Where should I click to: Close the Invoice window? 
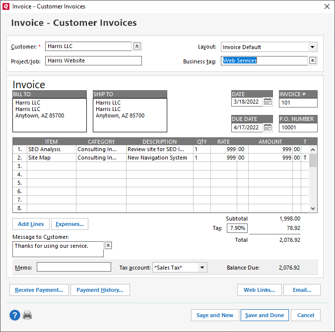click(327, 6)
